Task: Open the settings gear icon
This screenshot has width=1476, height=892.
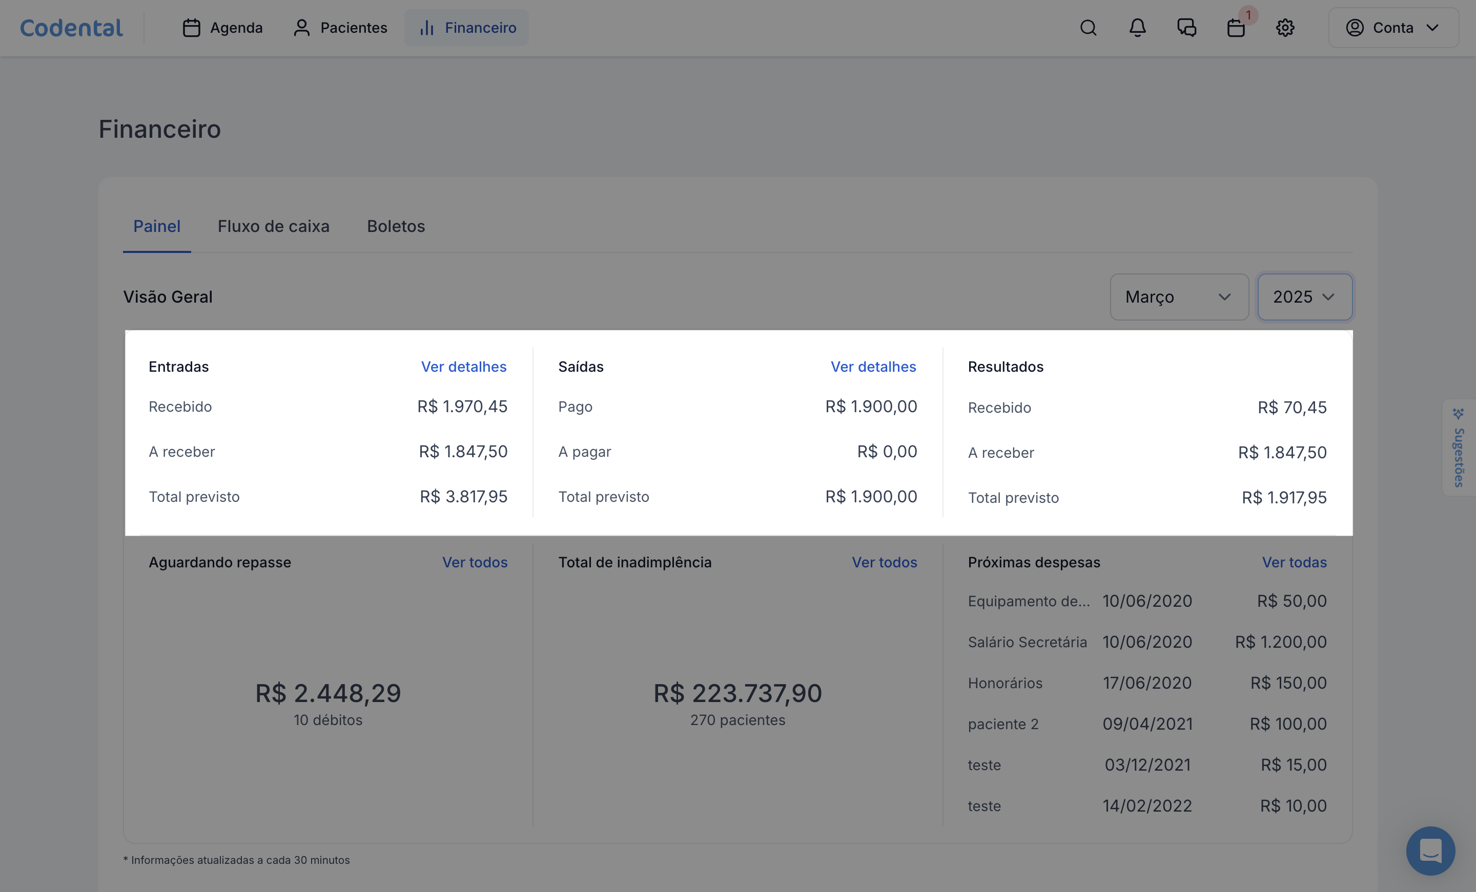Action: click(1284, 28)
